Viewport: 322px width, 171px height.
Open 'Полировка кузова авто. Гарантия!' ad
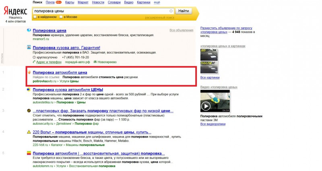(66, 47)
